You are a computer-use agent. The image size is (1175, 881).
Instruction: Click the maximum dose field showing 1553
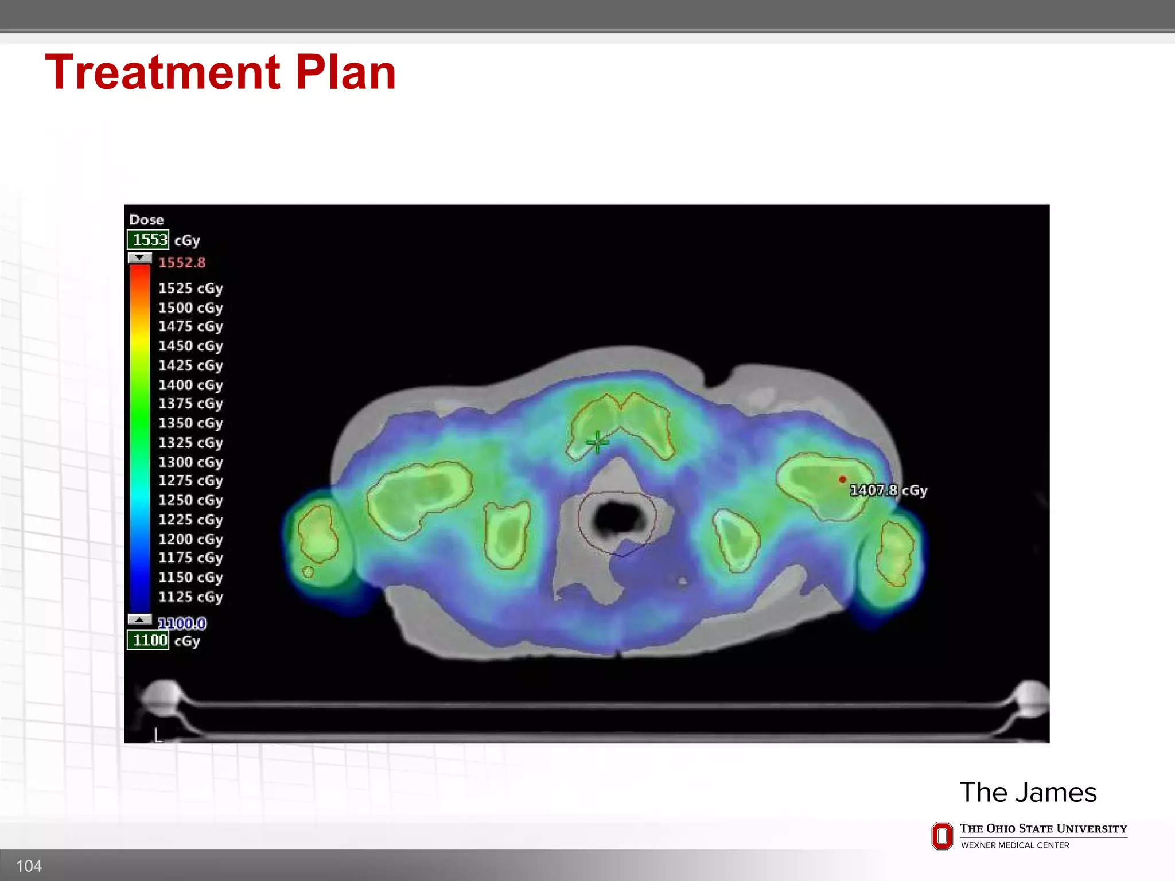point(148,240)
